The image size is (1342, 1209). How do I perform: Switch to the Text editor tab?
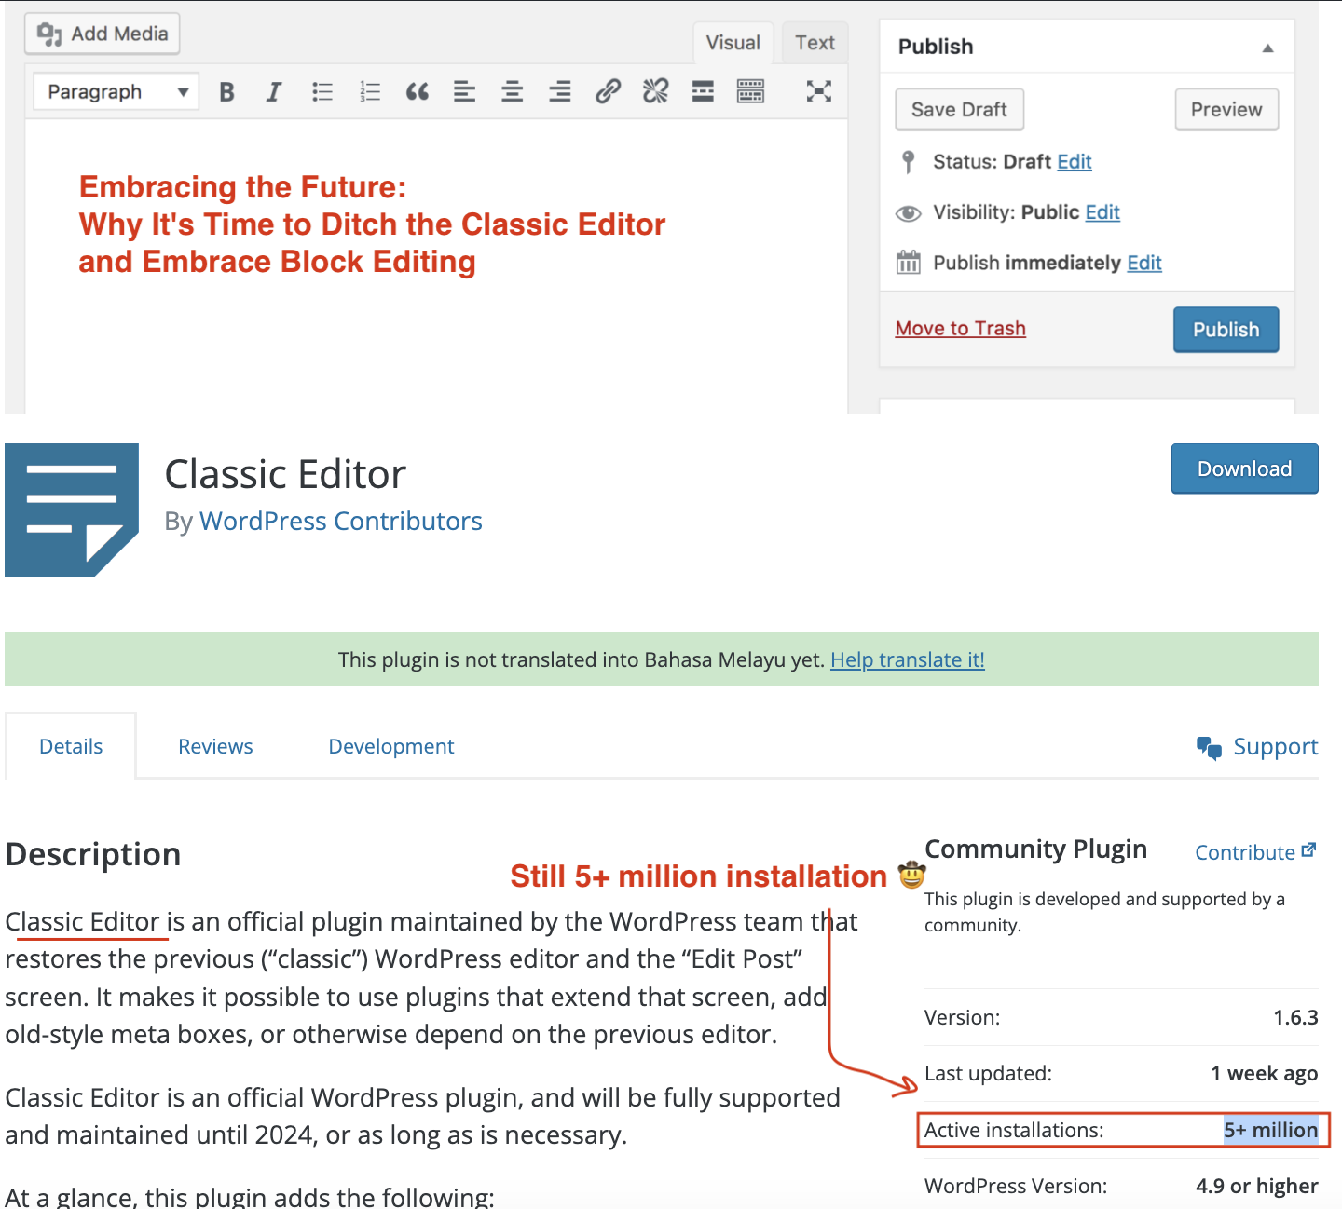coord(815,43)
